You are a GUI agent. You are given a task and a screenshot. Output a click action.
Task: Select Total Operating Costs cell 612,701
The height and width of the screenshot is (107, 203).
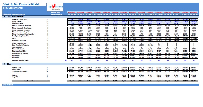194,71
